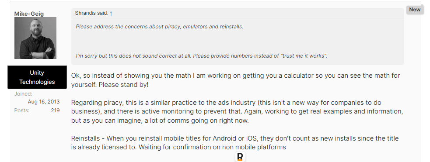Click the Joined: label in the user info
The height and width of the screenshot is (162, 430).
tap(23, 94)
